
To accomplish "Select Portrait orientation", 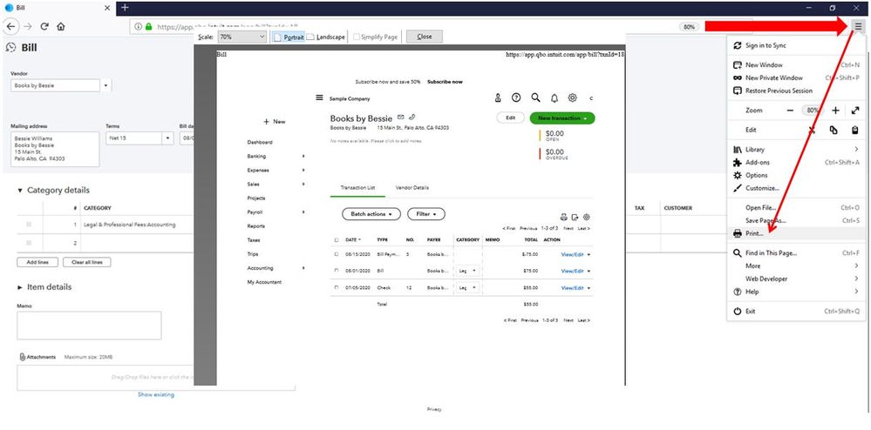I will 289,37.
